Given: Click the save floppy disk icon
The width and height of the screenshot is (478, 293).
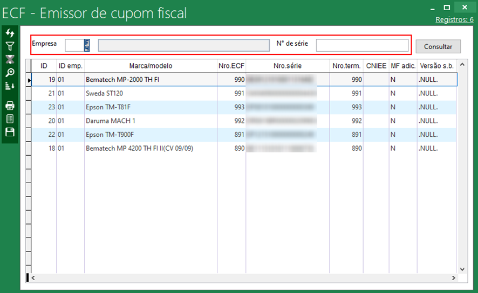Looking at the screenshot, I should [x=10, y=132].
